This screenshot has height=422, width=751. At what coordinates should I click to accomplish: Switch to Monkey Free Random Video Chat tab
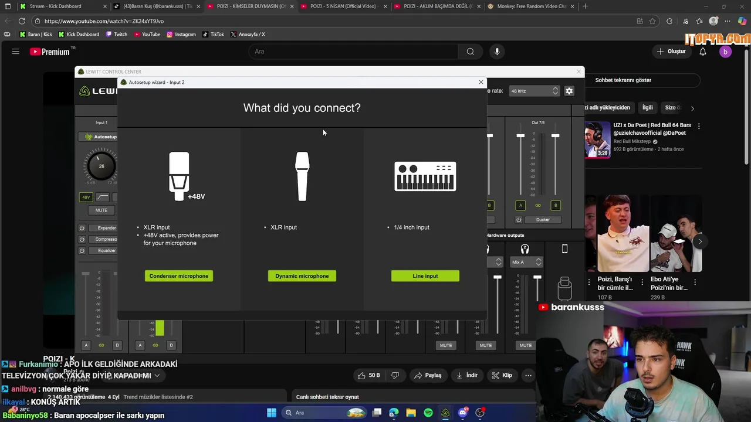(x=531, y=6)
